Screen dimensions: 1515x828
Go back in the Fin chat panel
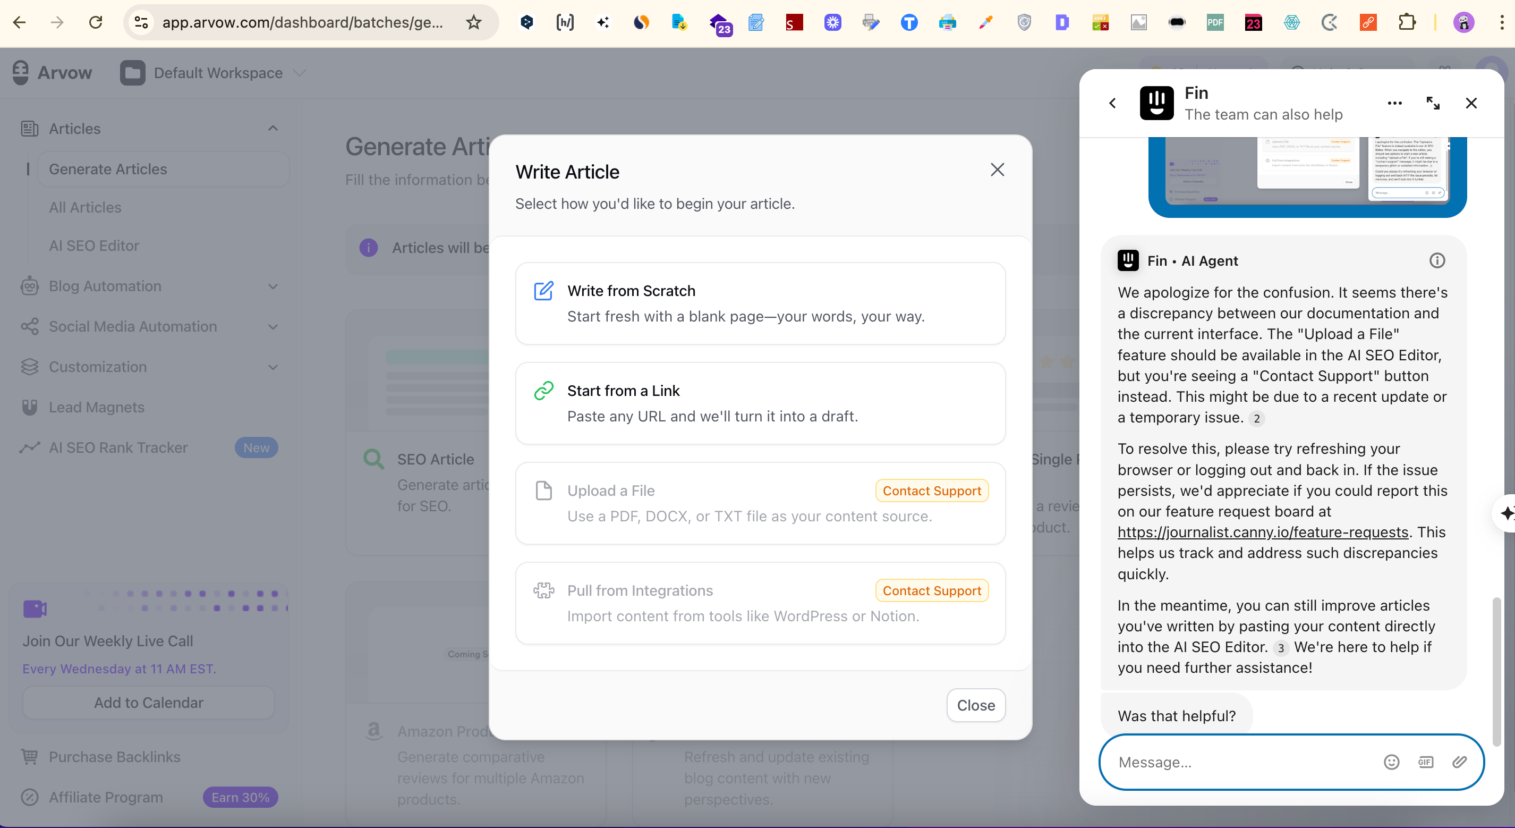click(1112, 104)
